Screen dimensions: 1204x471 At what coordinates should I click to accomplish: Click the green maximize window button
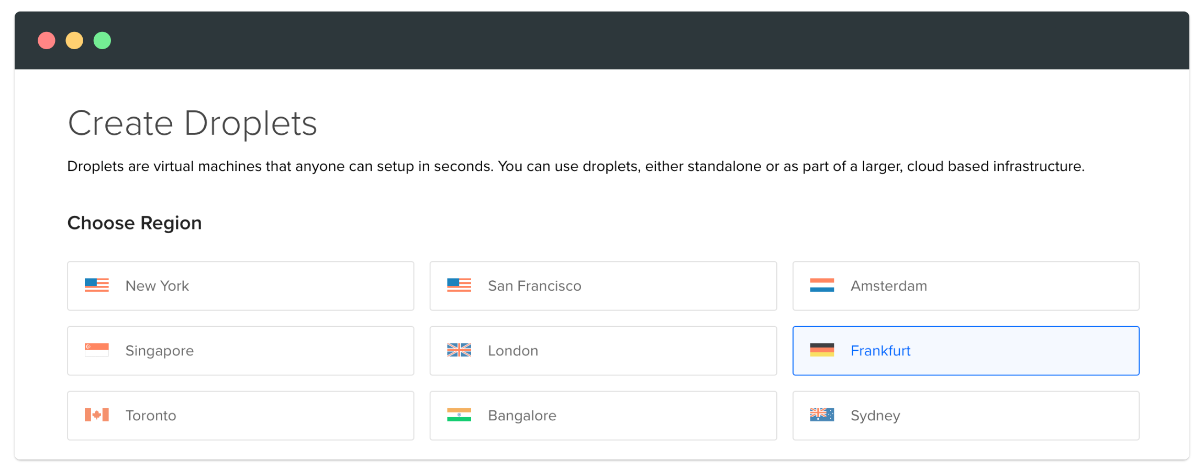pyautogui.click(x=102, y=41)
